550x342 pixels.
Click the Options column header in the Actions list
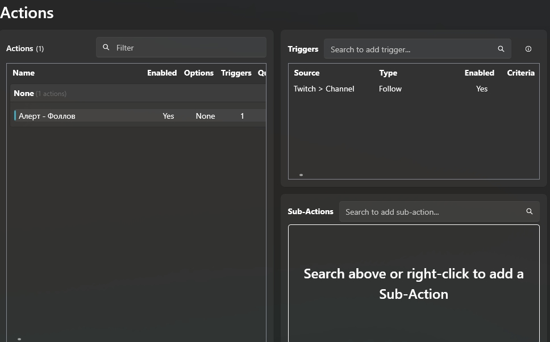point(199,73)
